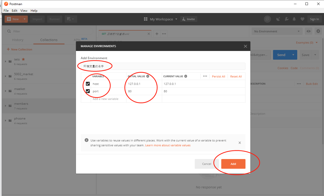Screen dimensions: 324x196
Task: Expand the tets collection
Action: coord(6,61)
